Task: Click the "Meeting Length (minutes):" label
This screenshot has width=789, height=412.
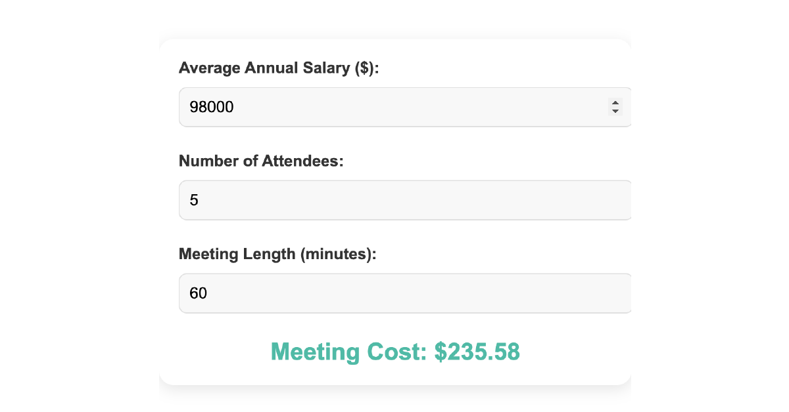Action: (x=277, y=254)
